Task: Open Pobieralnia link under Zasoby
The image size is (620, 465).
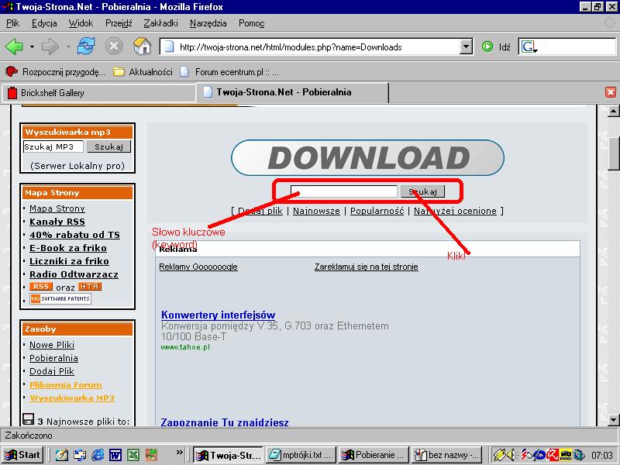Action: [x=53, y=358]
